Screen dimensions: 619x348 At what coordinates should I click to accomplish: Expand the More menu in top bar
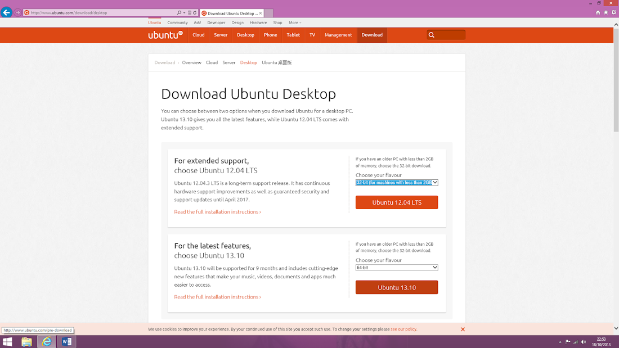pyautogui.click(x=295, y=22)
